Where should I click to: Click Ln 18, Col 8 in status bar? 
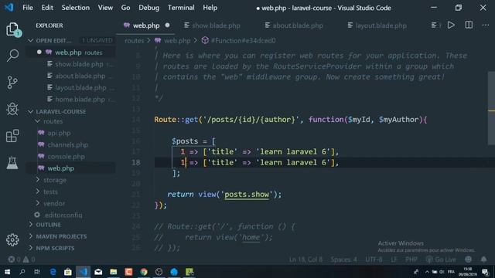click(306, 259)
